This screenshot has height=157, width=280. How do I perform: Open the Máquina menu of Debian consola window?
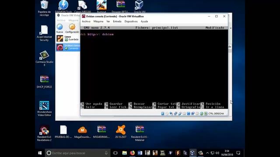(x=98, y=21)
